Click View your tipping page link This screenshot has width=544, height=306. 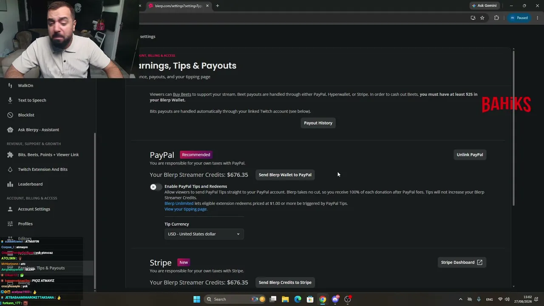[186, 209]
